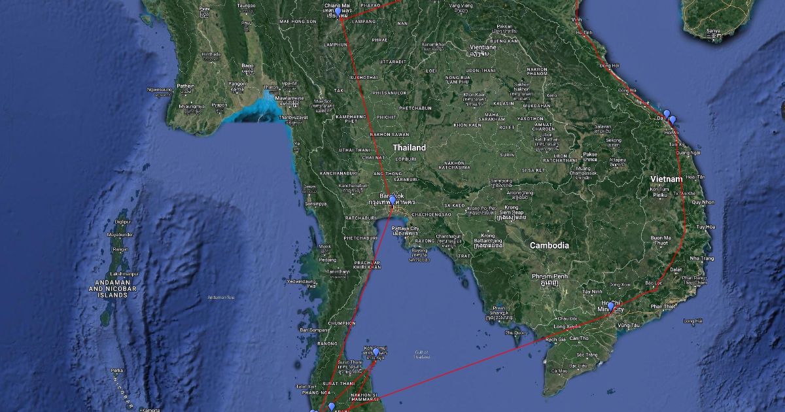Screen dimensions: 785x412
Task: Click the Sanya label on Hainan
Action: [714, 31]
